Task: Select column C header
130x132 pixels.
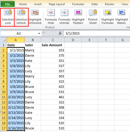Action: [x=53, y=40]
